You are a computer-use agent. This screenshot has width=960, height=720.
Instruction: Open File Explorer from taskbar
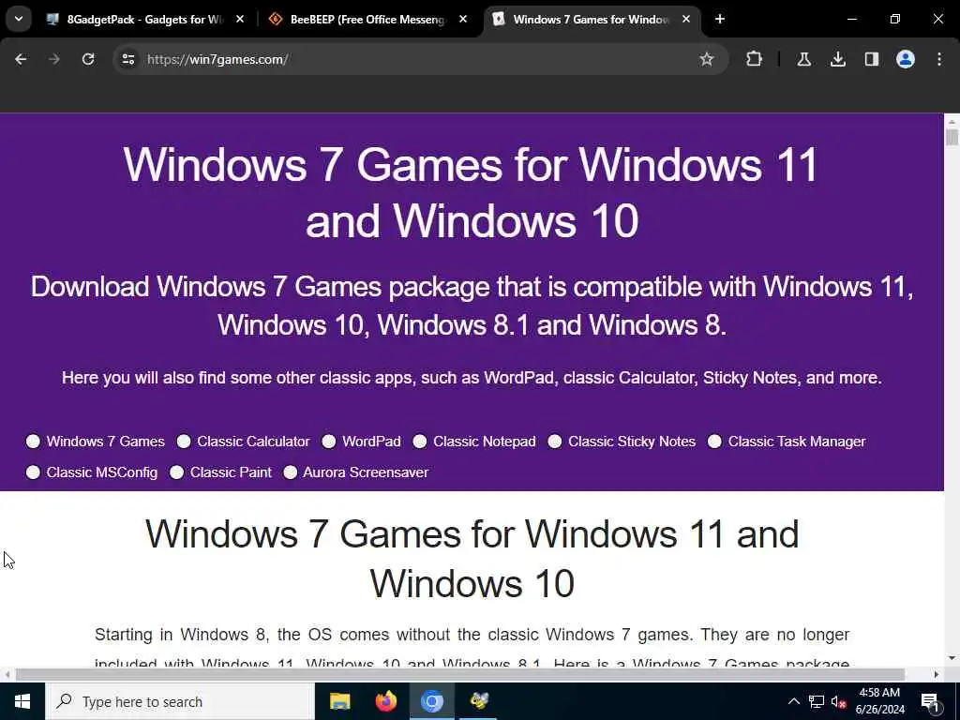(339, 701)
